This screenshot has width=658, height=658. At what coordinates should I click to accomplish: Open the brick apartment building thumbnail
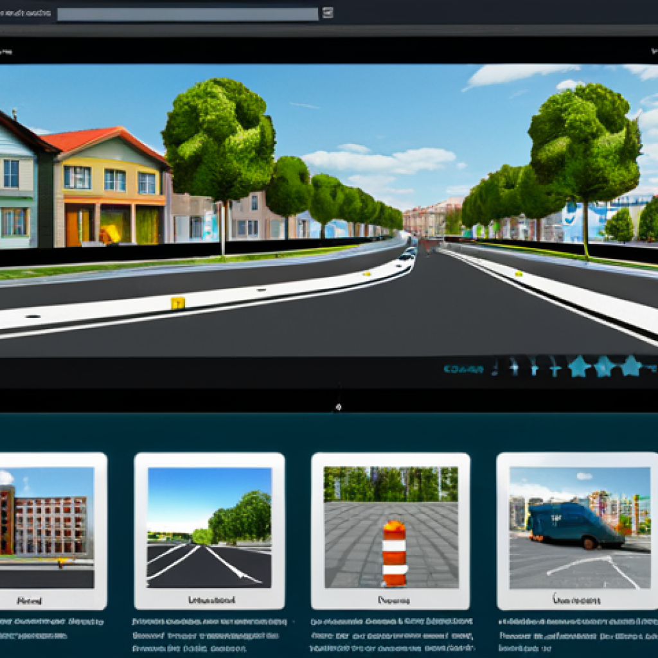tap(47, 528)
